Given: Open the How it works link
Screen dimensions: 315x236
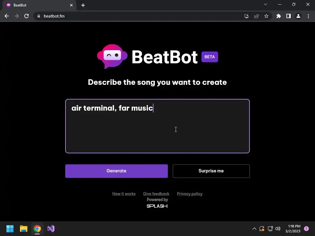Looking at the screenshot, I should click(x=124, y=194).
